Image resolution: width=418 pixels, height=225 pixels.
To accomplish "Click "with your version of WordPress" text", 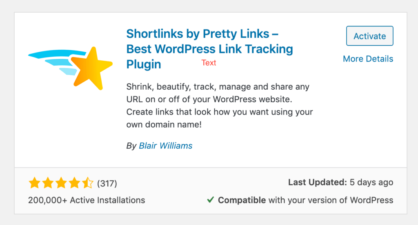I will click(331, 200).
